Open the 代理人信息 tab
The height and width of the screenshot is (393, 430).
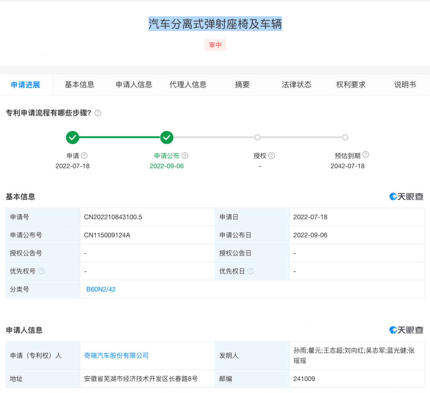[x=188, y=85]
